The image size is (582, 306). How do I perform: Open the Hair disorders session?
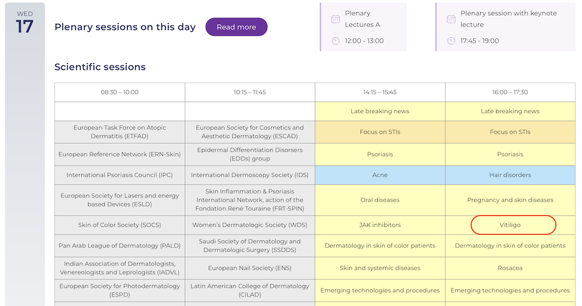point(510,175)
